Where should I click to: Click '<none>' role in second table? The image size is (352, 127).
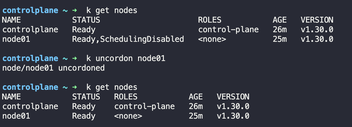tap(128, 116)
